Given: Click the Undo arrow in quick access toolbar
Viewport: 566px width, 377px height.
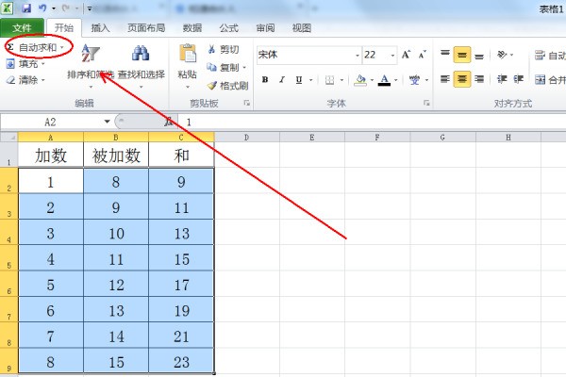Looking at the screenshot, I should [x=42, y=8].
